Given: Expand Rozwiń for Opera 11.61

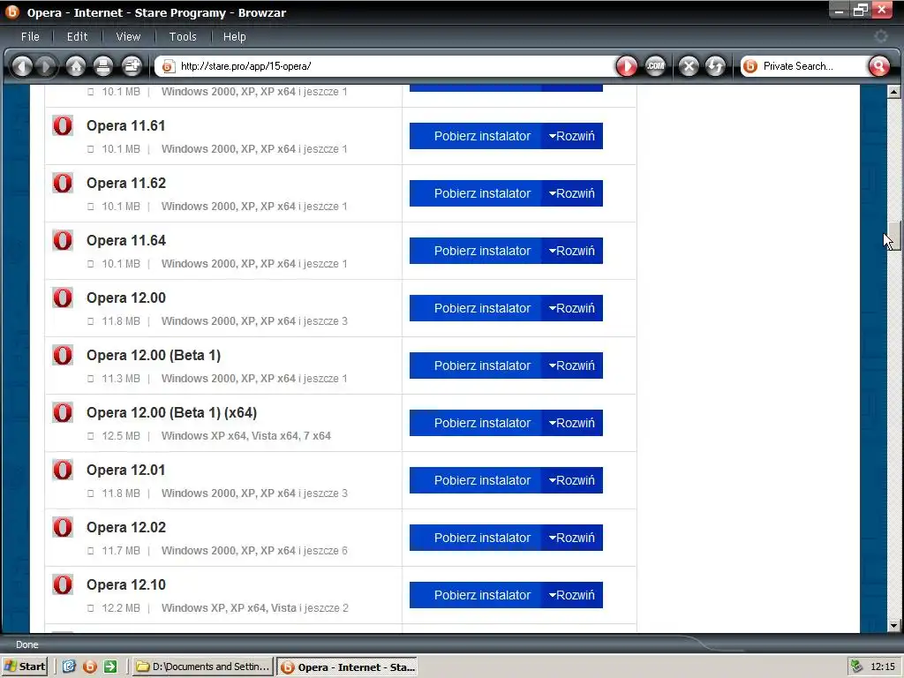Looking at the screenshot, I should point(572,136).
